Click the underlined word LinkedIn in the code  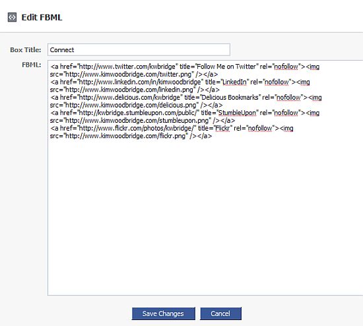pyautogui.click(x=234, y=82)
